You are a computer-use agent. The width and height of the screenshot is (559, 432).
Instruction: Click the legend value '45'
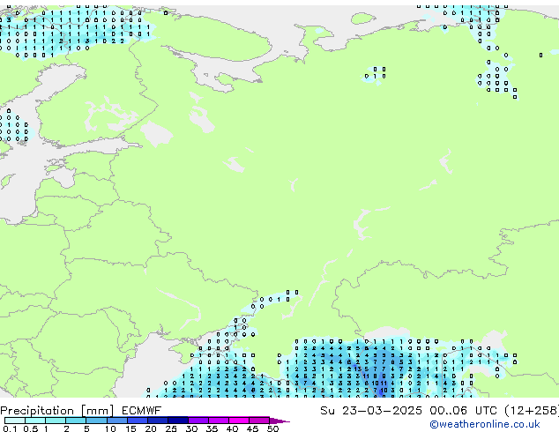pyautogui.click(x=252, y=428)
